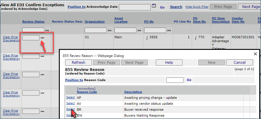Sort dialog list by Description column
Screen dimensions: 261x119
[x=133, y=92]
